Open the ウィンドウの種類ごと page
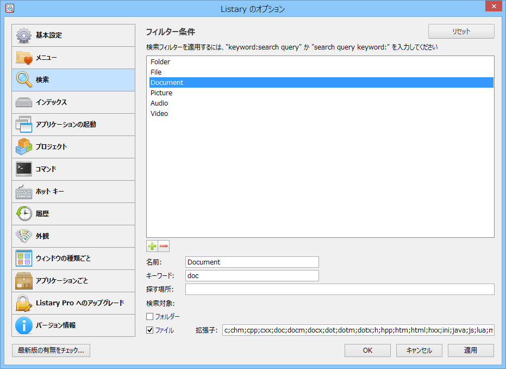Screen dimensions: 506x369 [73, 258]
